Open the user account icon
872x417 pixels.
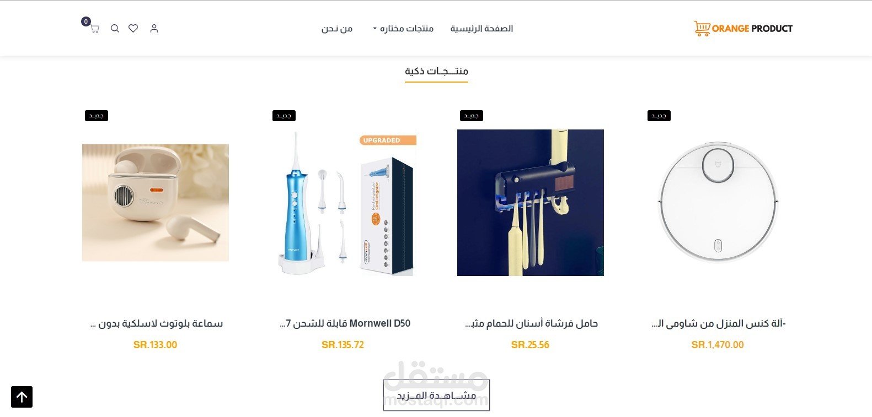[154, 28]
